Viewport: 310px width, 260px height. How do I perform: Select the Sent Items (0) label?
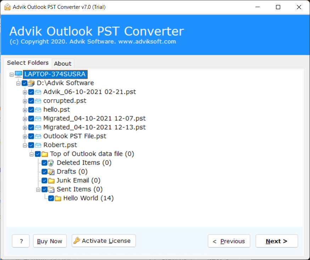coord(79,189)
